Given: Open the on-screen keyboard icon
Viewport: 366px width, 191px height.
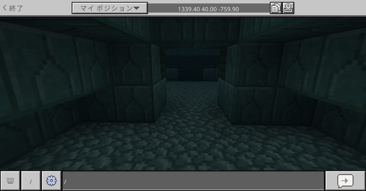Looking at the screenshot, I should pos(10,181).
